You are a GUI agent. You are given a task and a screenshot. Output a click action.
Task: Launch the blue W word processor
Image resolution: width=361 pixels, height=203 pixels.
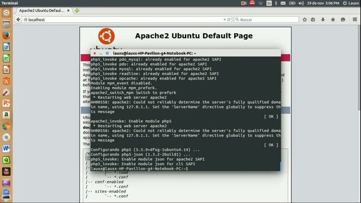[x=6, y=149]
